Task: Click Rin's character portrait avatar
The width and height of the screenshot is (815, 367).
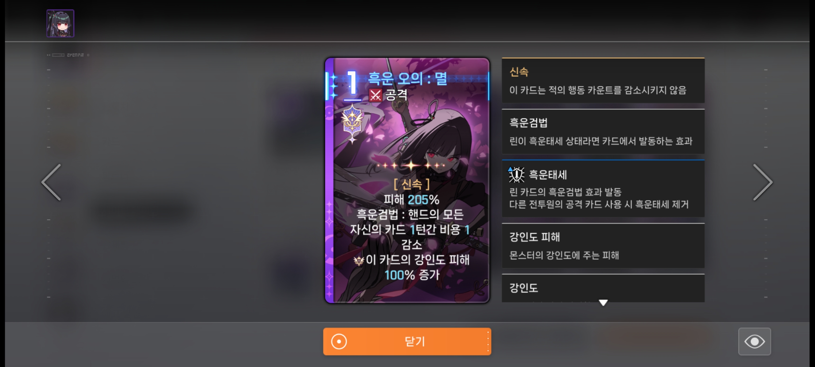Action: click(60, 23)
